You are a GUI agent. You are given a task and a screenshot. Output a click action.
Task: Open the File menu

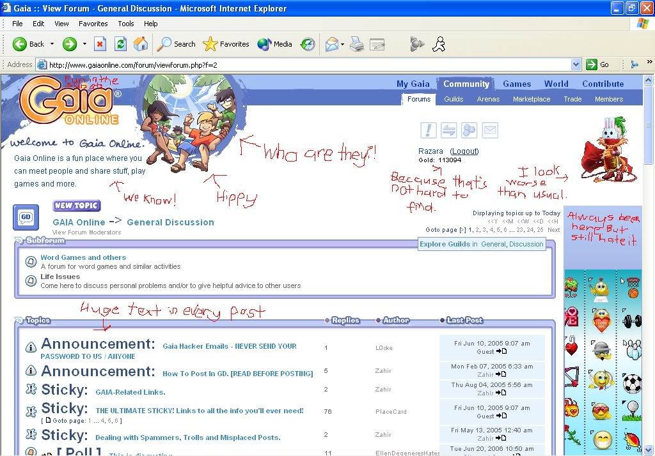(x=17, y=24)
